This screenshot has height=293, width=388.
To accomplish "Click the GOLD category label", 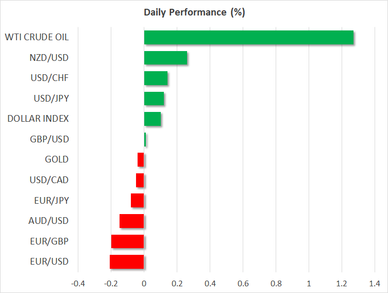I will point(56,159).
